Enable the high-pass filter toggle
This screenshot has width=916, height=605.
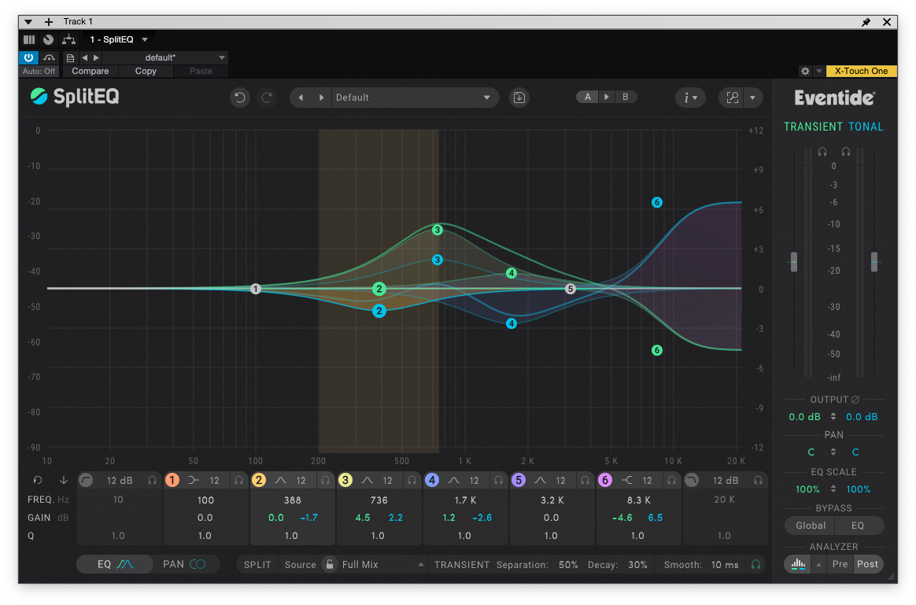pyautogui.click(x=86, y=480)
